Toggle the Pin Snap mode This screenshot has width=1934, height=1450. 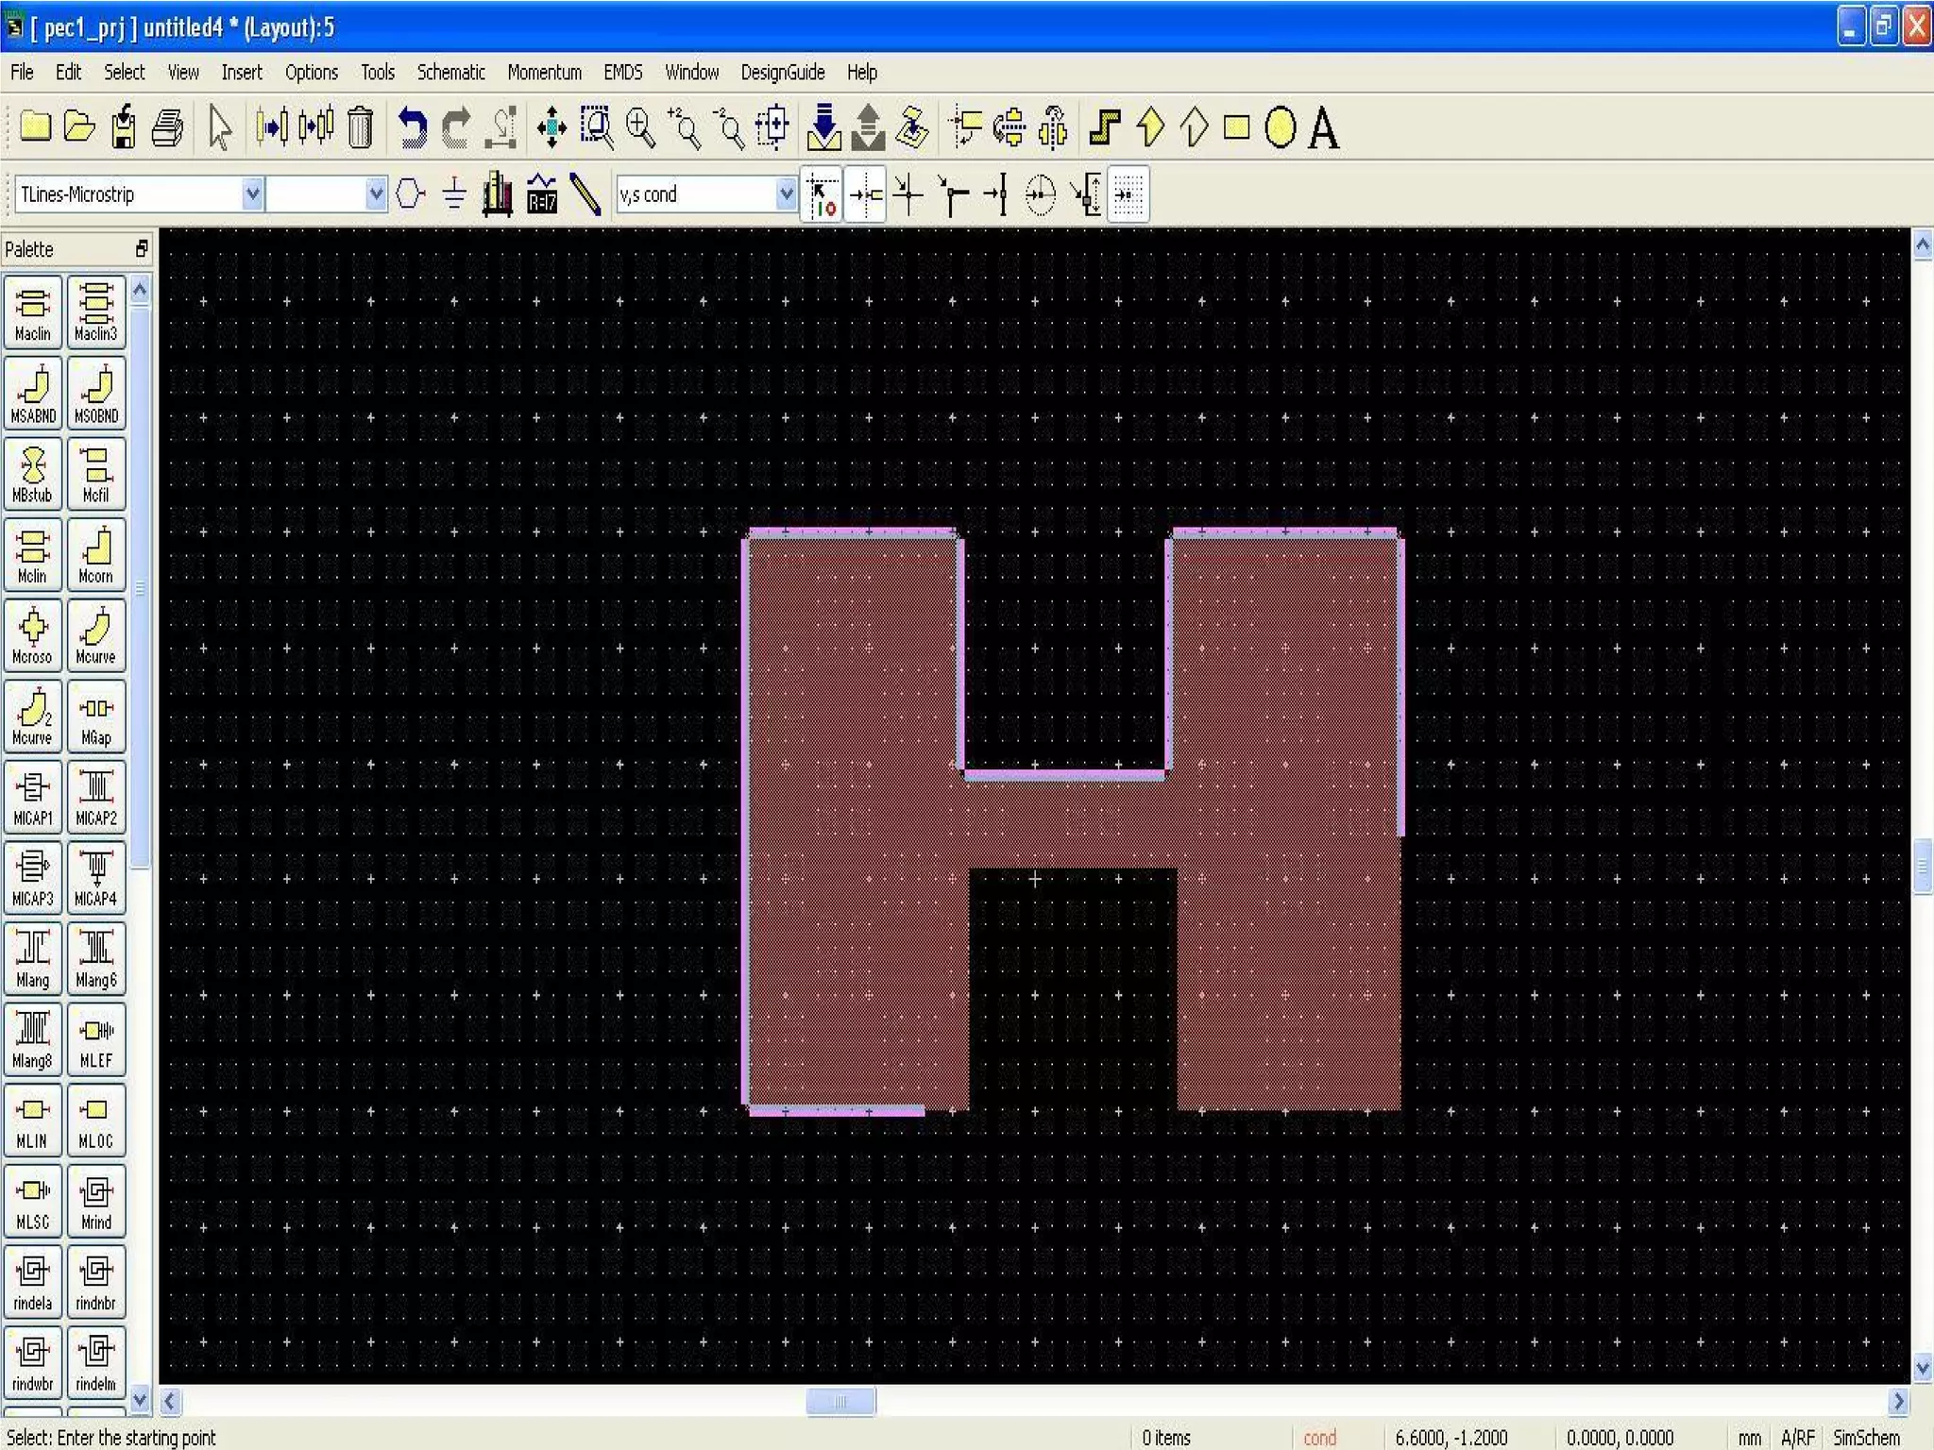coord(865,194)
